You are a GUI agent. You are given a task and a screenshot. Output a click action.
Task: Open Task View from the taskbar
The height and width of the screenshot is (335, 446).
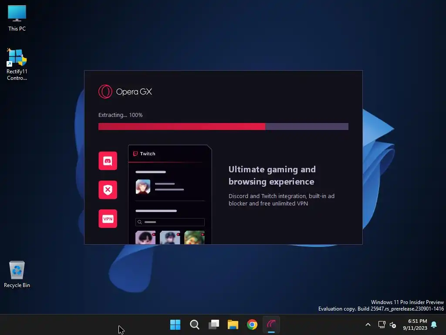tap(214, 325)
